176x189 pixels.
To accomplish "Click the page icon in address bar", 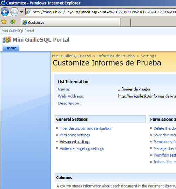I will point(28,12).
